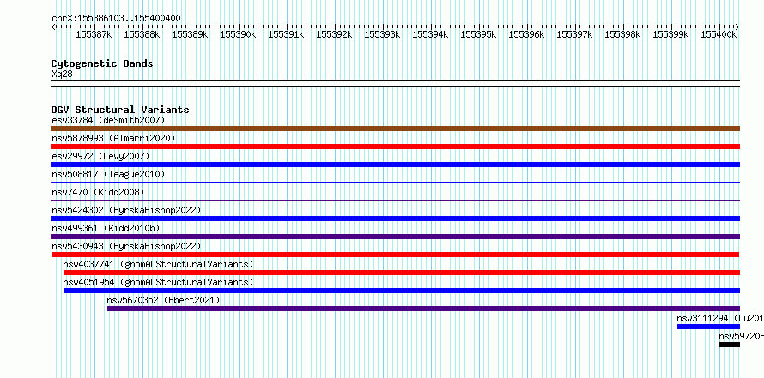Open nsv4051954 (gnomADStructuralVariants) label

tap(158, 282)
